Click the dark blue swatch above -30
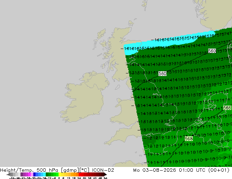232x179 pixels. click(34, 174)
